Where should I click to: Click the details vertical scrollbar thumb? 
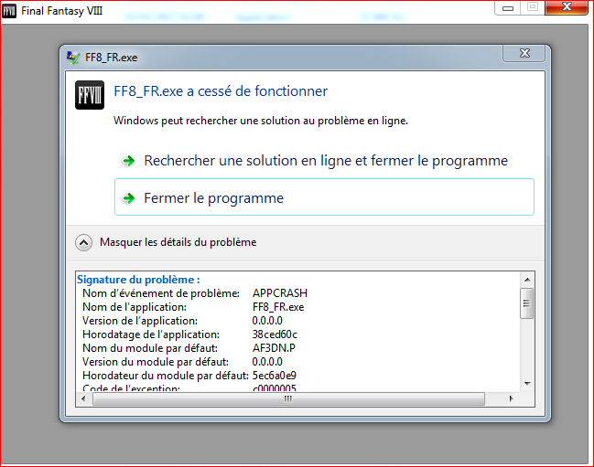click(x=526, y=303)
